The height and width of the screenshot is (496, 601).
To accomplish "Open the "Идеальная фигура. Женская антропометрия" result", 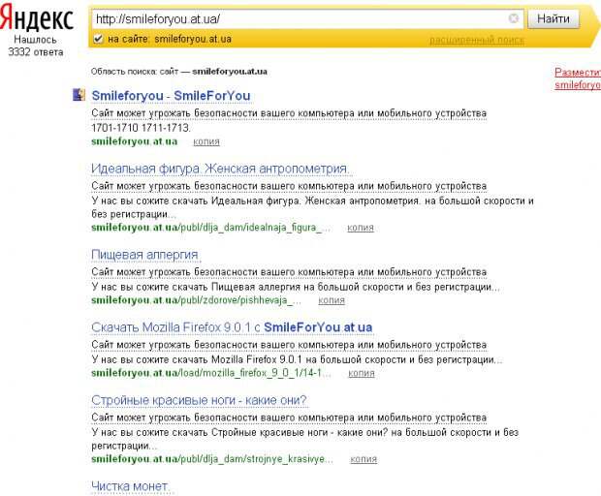I will pyautogui.click(x=221, y=170).
